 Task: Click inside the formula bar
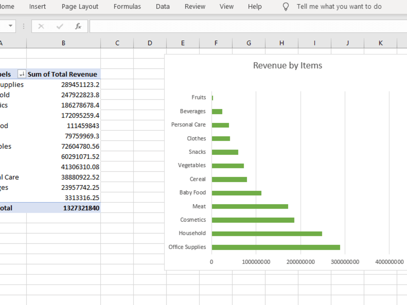[203, 26]
